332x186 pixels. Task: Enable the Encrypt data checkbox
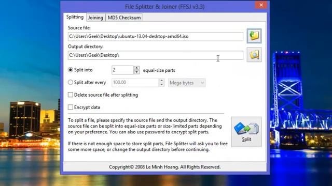(71, 107)
